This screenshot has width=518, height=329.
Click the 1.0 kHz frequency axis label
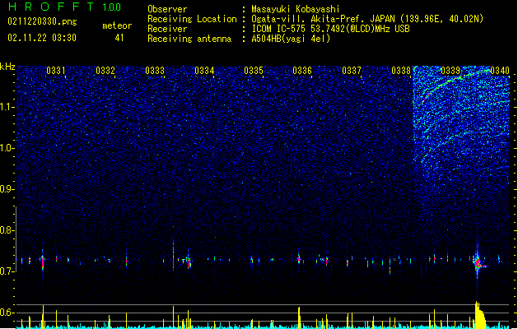coord(7,148)
